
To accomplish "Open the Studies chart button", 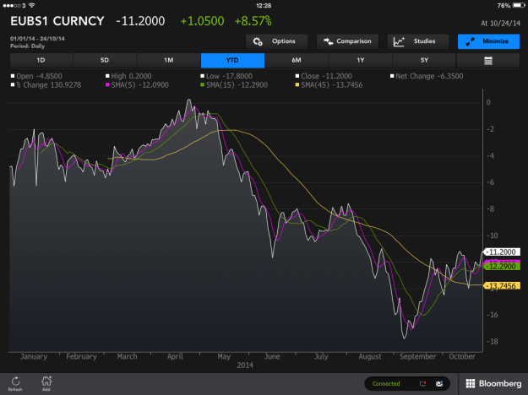I will tap(418, 41).
